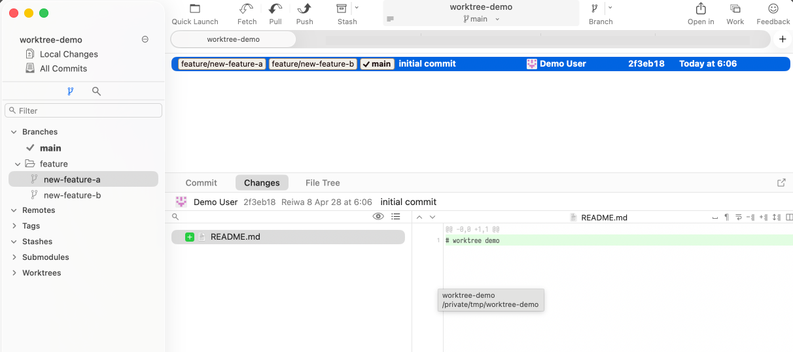This screenshot has width=793, height=352.
Task: Switch to the Changes tab
Action: 262,183
